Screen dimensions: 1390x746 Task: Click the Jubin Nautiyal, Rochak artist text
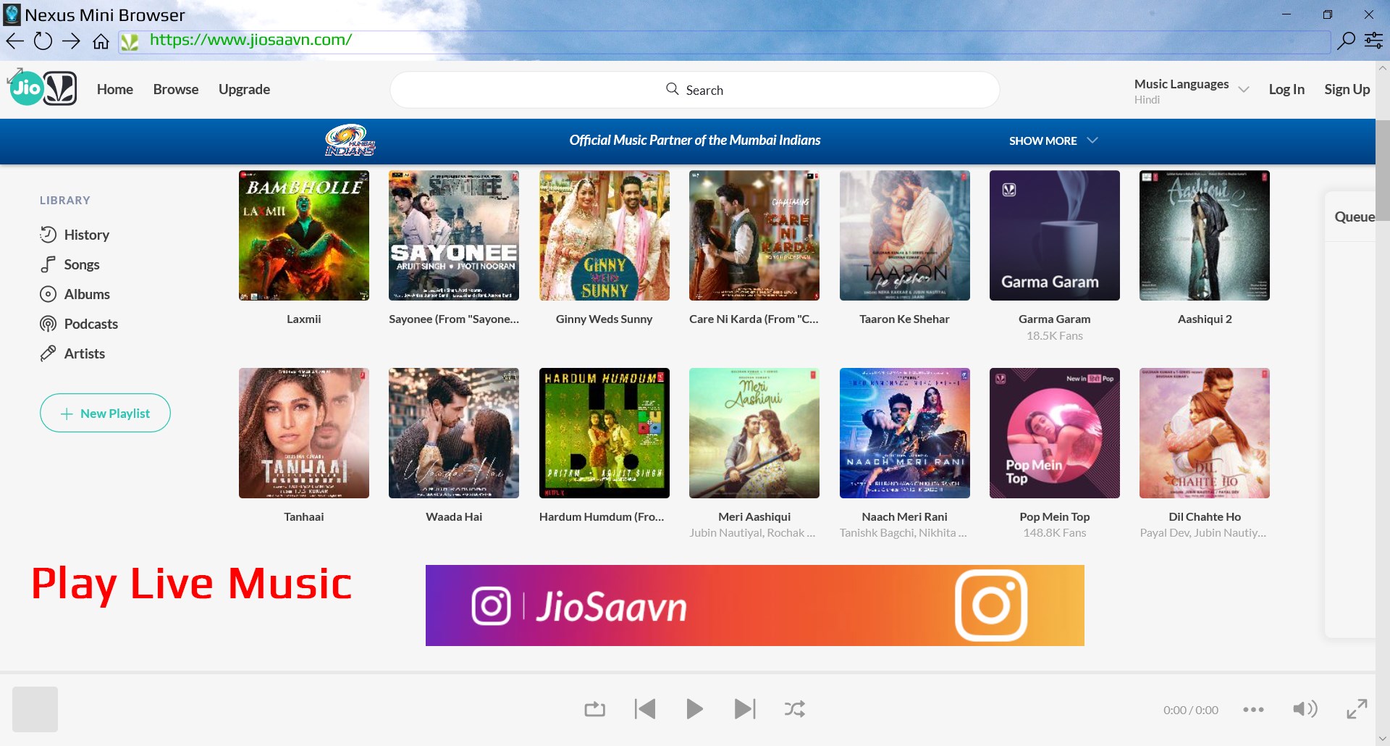click(x=753, y=533)
